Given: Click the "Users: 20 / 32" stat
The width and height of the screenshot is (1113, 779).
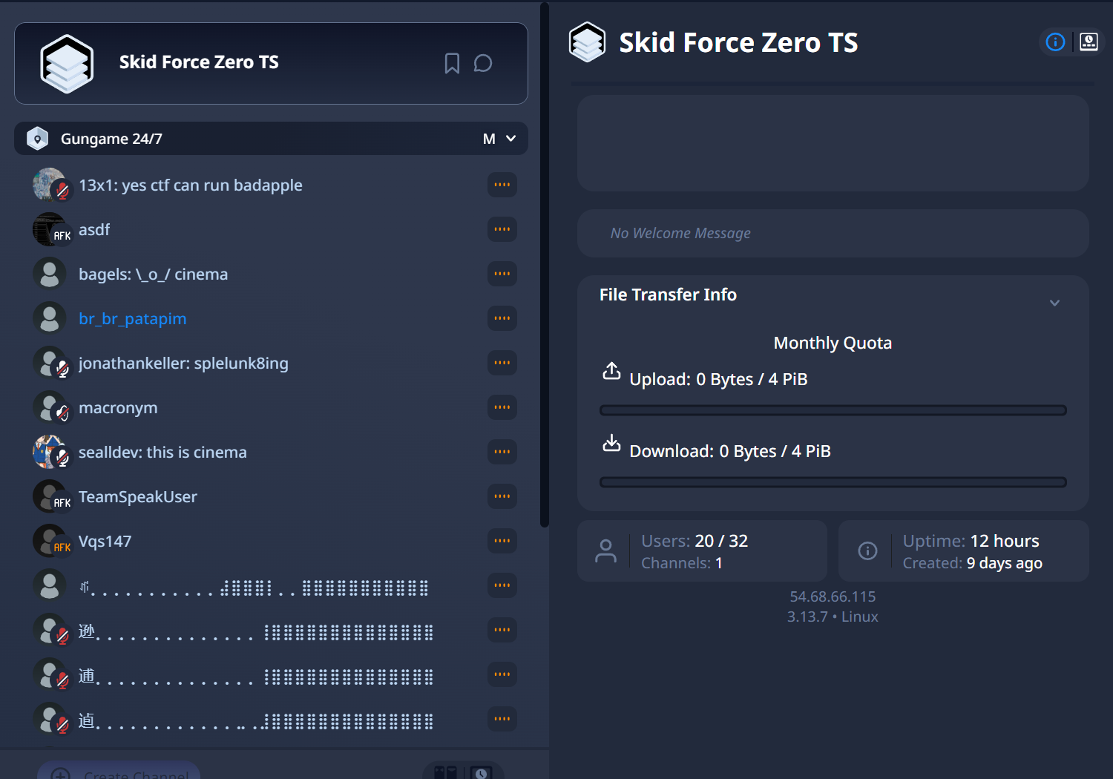Looking at the screenshot, I should [695, 541].
